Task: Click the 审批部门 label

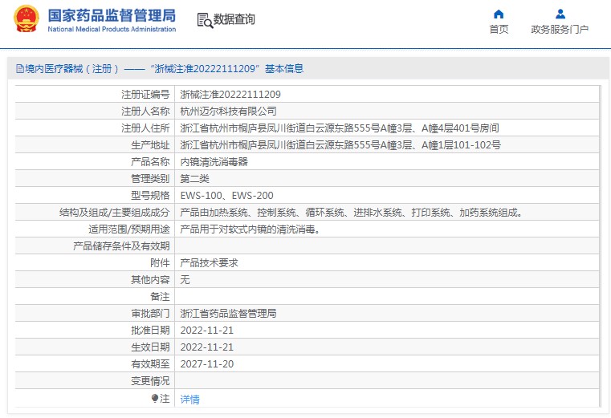Action: pos(150,313)
